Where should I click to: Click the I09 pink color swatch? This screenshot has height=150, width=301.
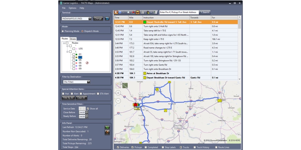point(77,68)
